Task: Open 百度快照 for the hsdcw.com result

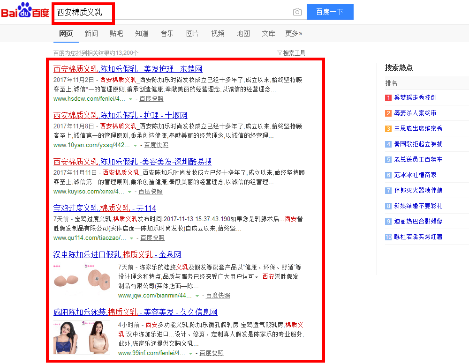Action: (151, 99)
